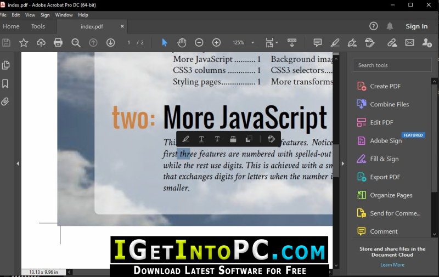Open the Window menu
Screen dimensions: 439x277
[64, 15]
